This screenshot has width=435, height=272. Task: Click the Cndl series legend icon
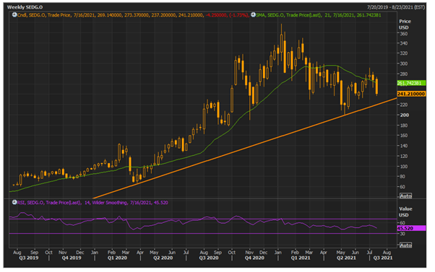(14, 15)
